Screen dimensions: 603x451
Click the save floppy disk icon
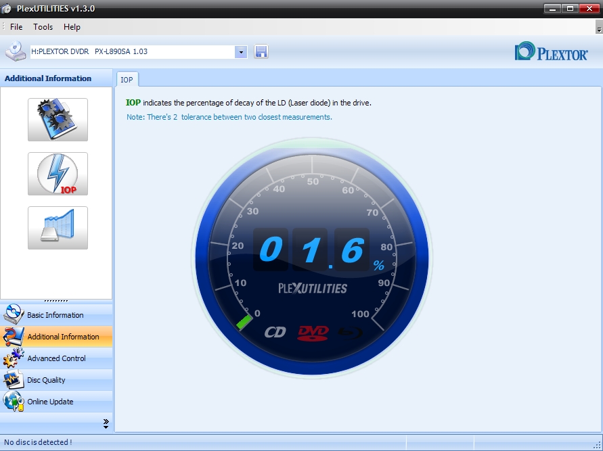pos(261,51)
